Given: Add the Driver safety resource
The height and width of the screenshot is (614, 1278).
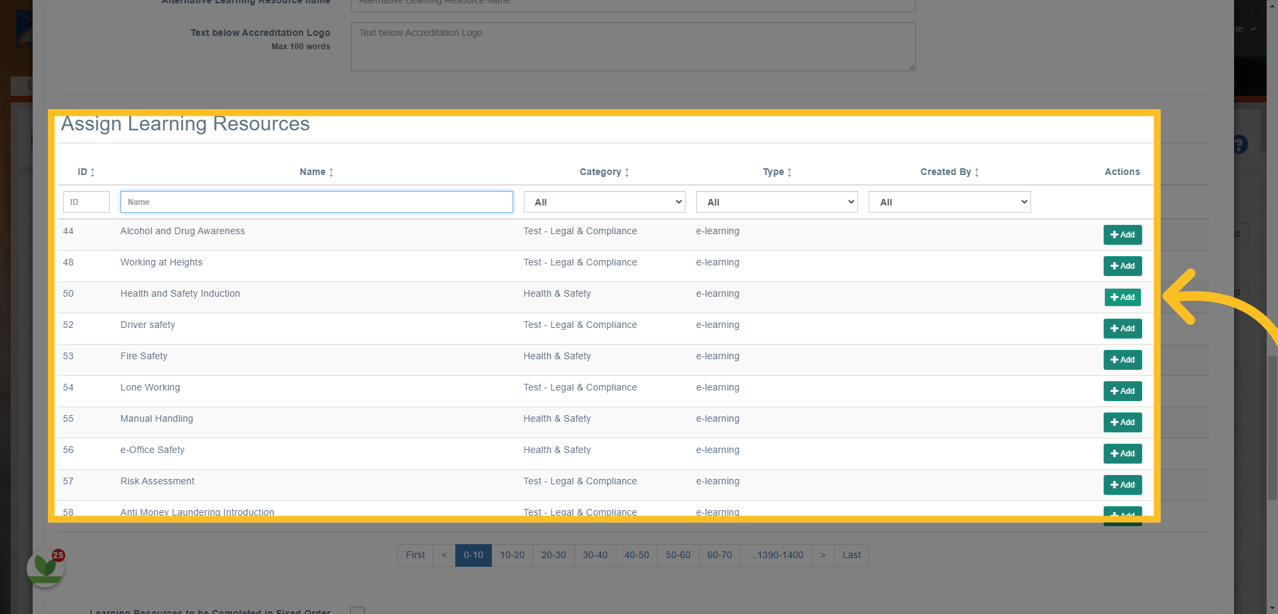Looking at the screenshot, I should [x=1122, y=329].
